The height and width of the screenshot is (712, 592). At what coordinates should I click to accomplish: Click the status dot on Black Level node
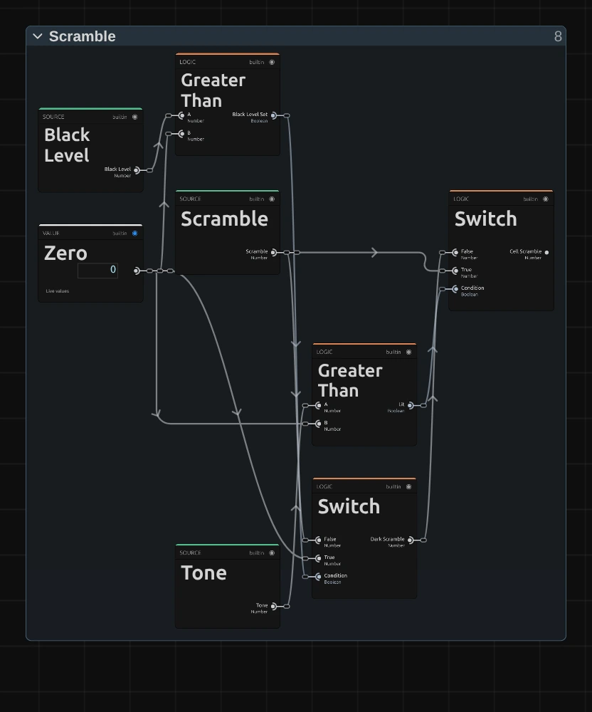coord(134,117)
